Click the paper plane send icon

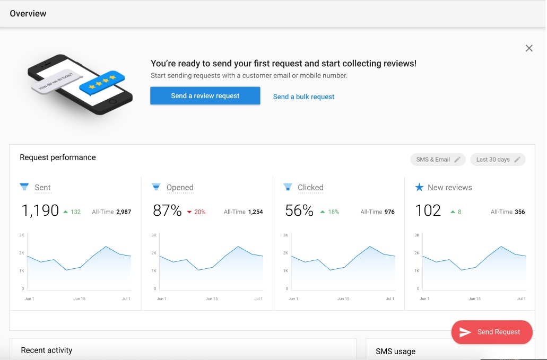(465, 332)
